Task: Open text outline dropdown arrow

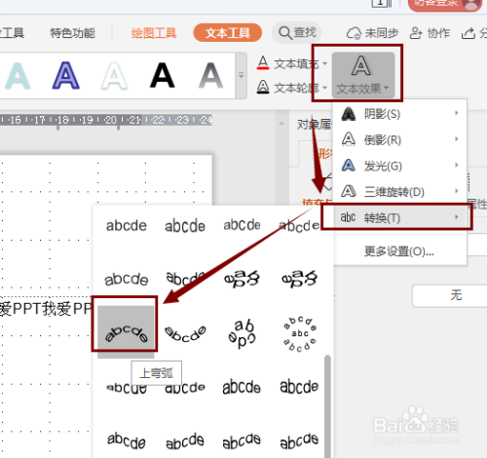Action: [324, 88]
